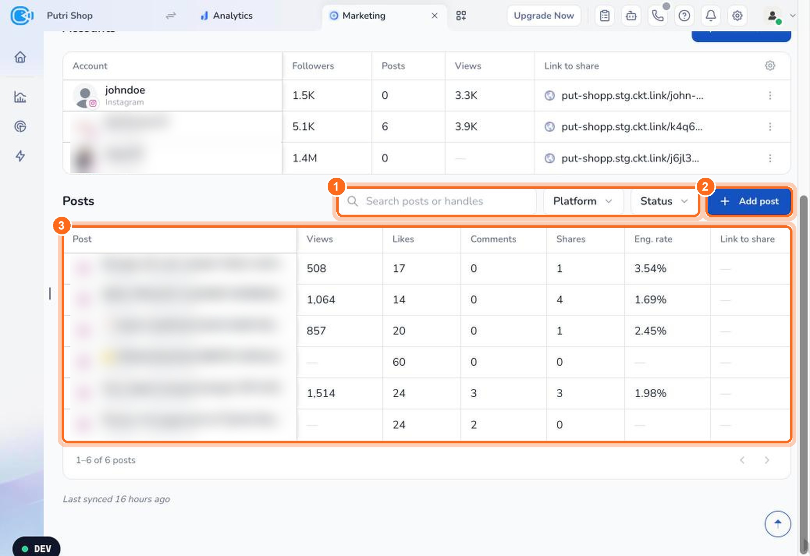Viewport: 810px width, 556px height.
Task: Open the help question mark icon
Action: [x=684, y=16]
